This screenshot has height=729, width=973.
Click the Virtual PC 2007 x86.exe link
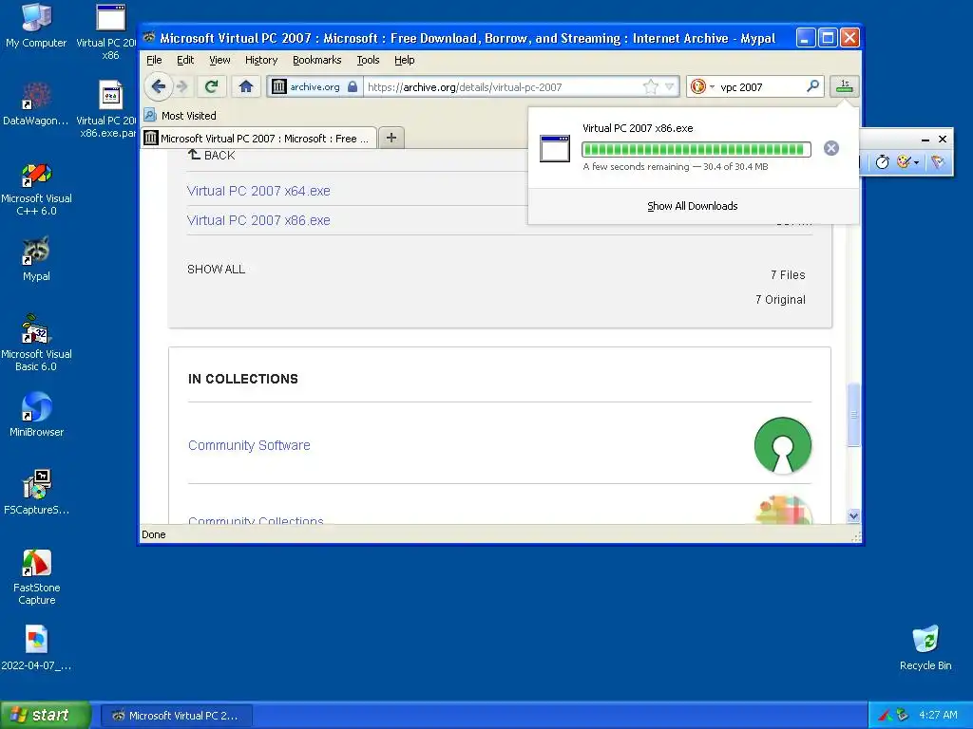pyautogui.click(x=258, y=220)
